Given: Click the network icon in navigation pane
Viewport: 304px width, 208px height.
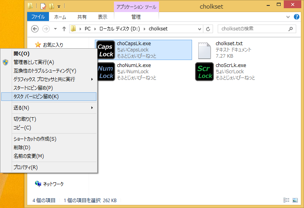Looking at the screenshot, I should [38, 184].
